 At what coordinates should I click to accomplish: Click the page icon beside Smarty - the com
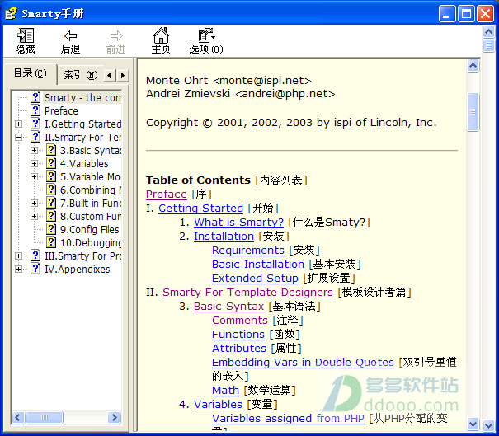pyautogui.click(x=35, y=97)
